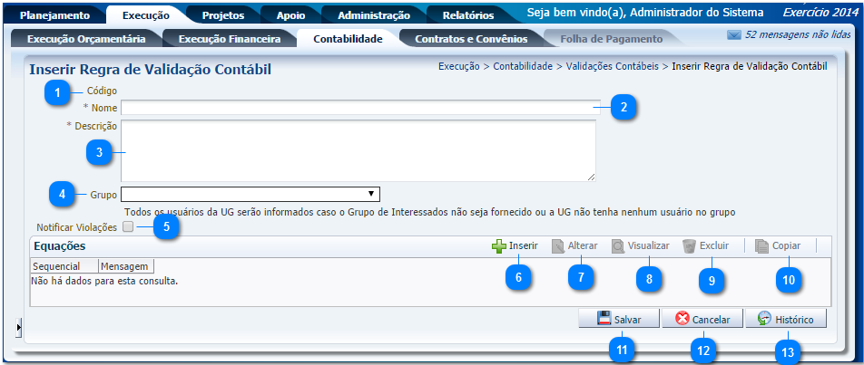The height and width of the screenshot is (365, 864).
Task: Click the Visualizar magnifier icon
Action: pyautogui.click(x=618, y=245)
